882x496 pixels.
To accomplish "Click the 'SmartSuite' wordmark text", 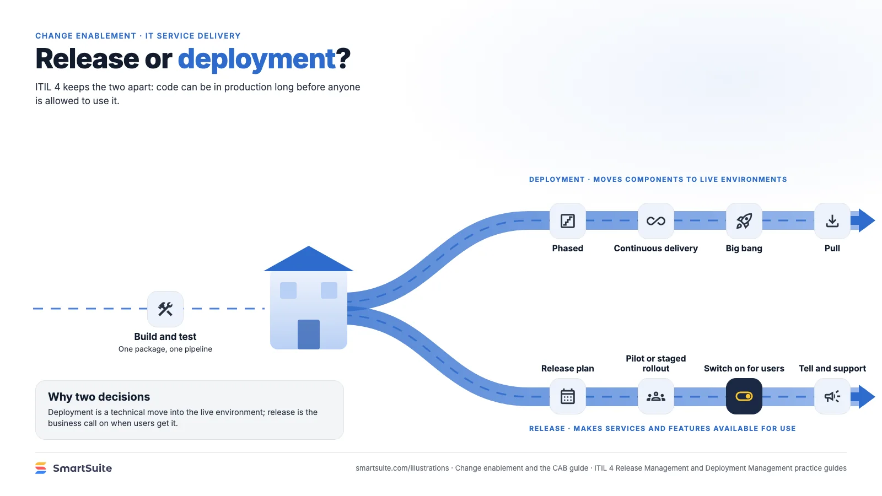I will point(82,468).
